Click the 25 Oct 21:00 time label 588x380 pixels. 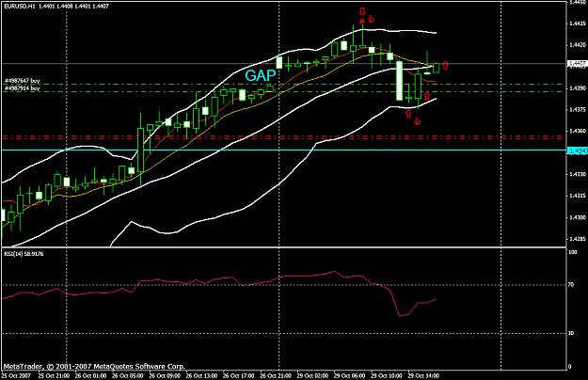coord(54,375)
